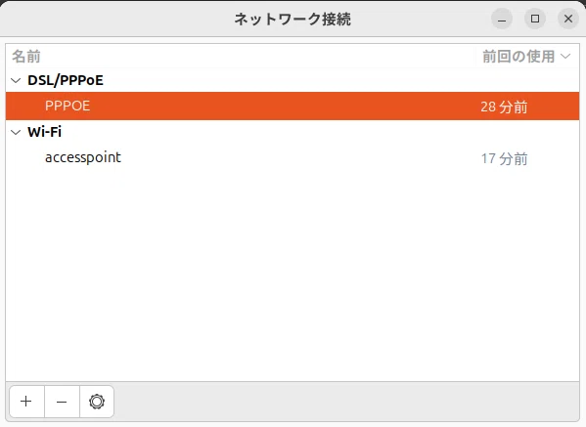586x427 pixels.
Task: Click the 28 分前 last-used cell
Action: point(504,107)
